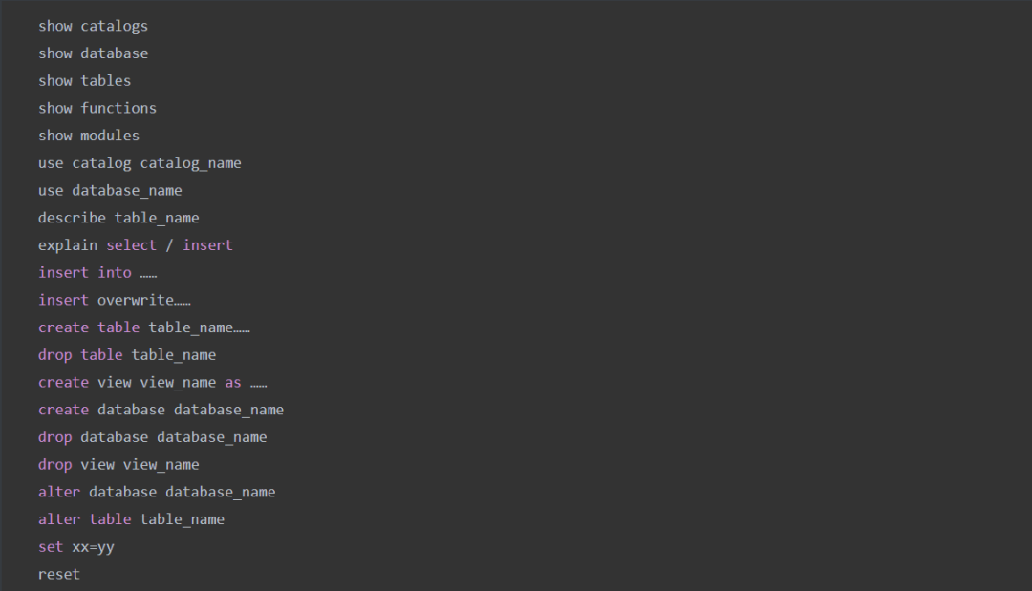Click 'use database_name' line
The height and width of the screenshot is (591, 1032).
click(x=110, y=191)
